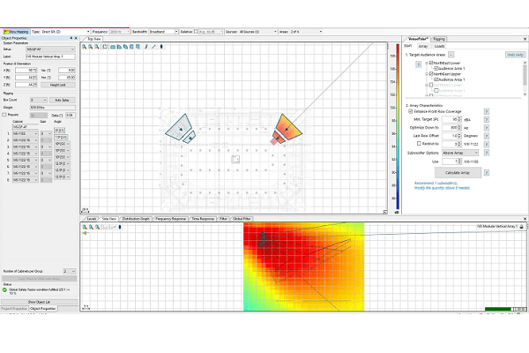Switch to the Project Properties tab
The image size is (529, 353).
(14, 308)
